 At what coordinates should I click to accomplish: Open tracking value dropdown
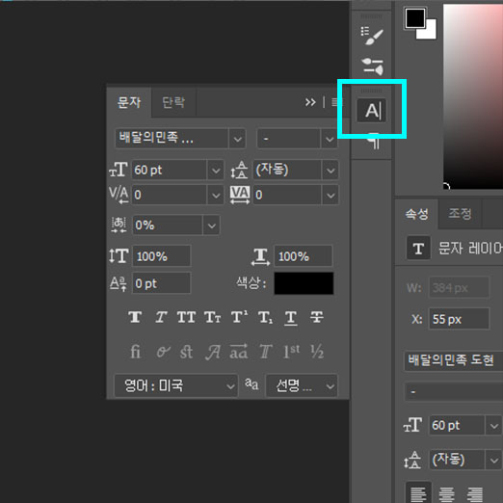[x=331, y=195]
